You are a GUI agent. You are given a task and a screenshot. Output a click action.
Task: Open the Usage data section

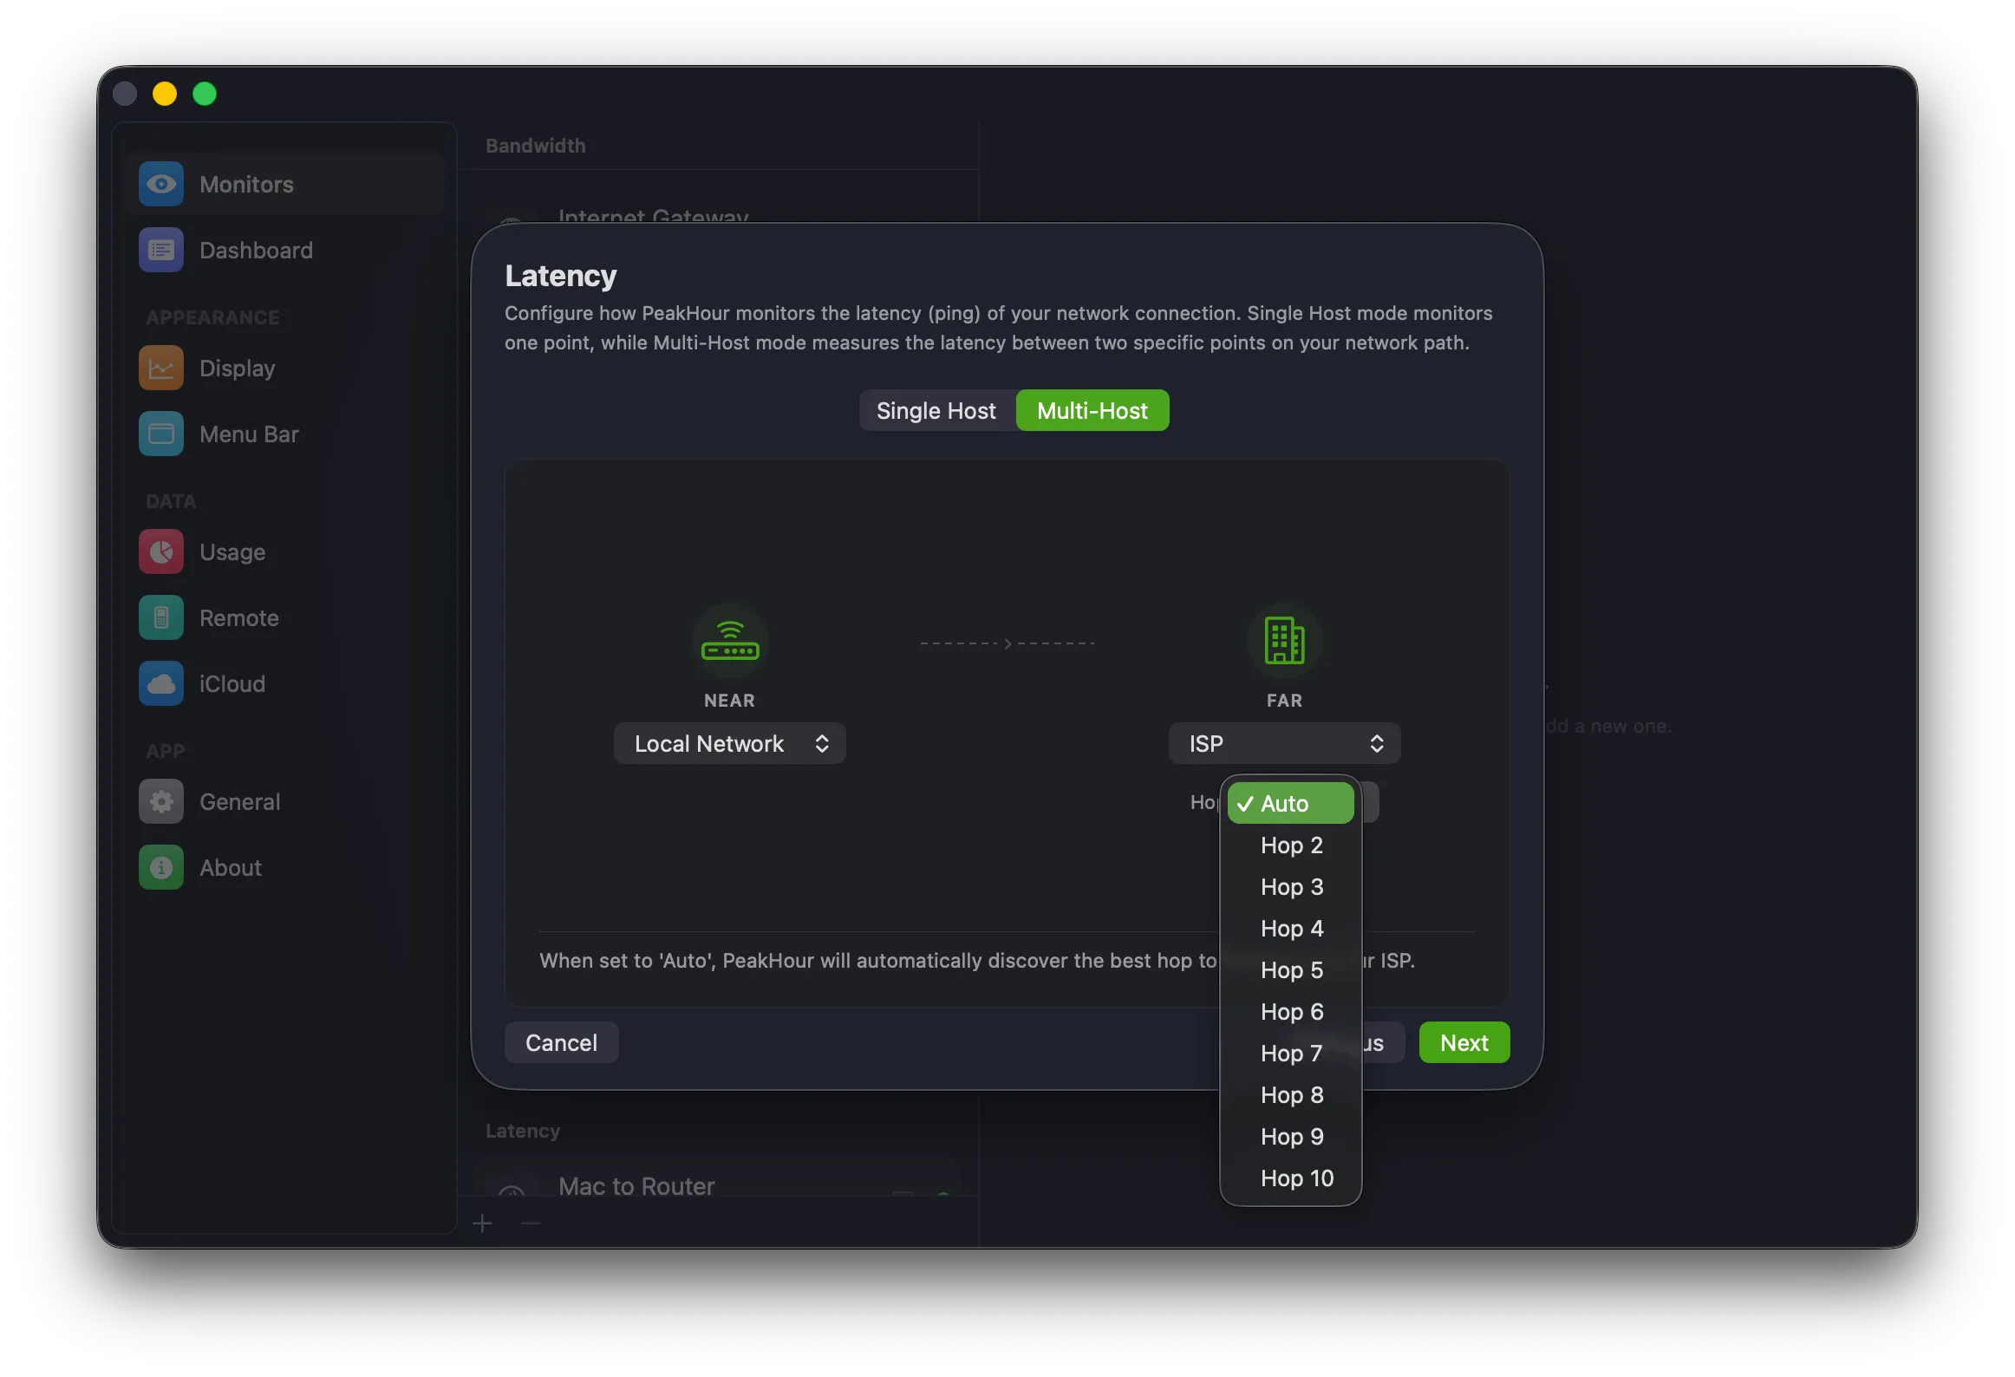[285, 551]
